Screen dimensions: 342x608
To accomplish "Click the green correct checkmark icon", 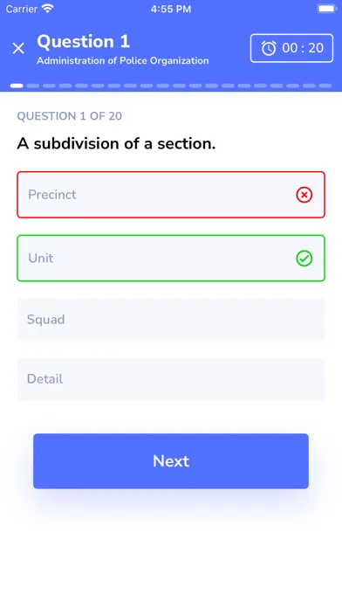I will click(304, 259).
